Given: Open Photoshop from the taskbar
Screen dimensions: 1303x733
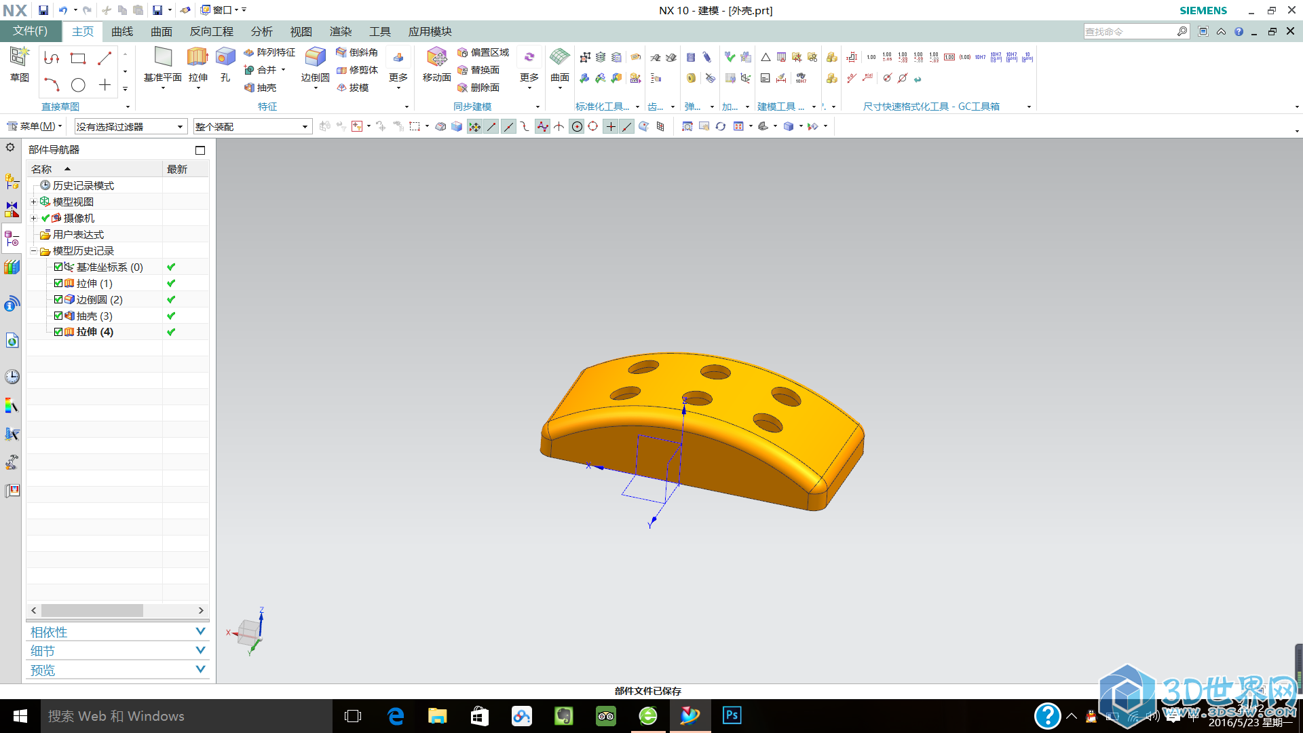Looking at the screenshot, I should coord(732,715).
